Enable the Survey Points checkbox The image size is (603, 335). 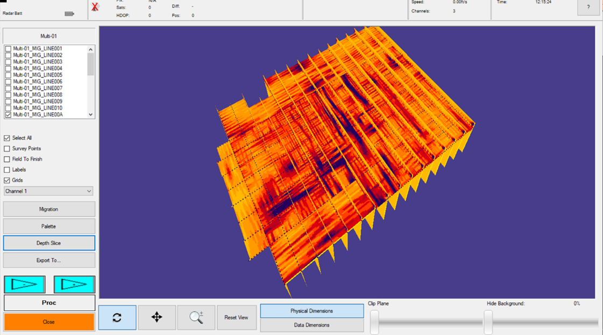click(7, 148)
